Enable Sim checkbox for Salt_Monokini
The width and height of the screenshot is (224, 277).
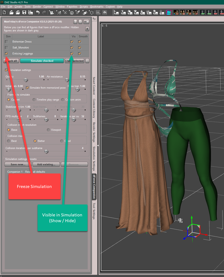pyautogui.click(x=7, y=47)
